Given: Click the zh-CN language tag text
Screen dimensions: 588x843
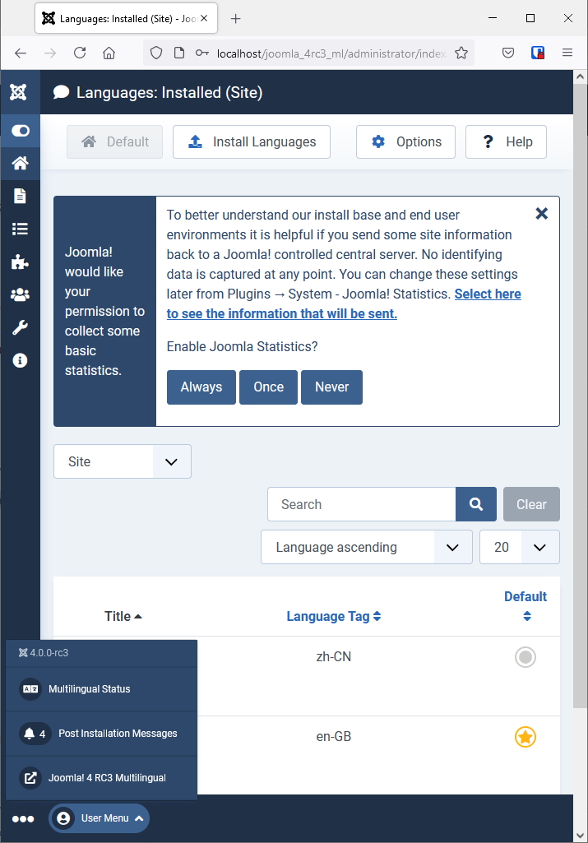Looking at the screenshot, I should [334, 657].
